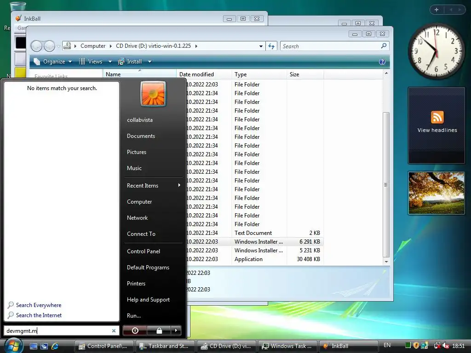Viewport: 471px width, 353px height.
Task: Open Help and Support
Action: [148, 300]
